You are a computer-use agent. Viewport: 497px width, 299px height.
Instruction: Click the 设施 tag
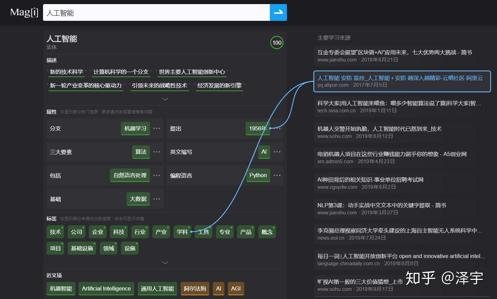(x=130, y=248)
